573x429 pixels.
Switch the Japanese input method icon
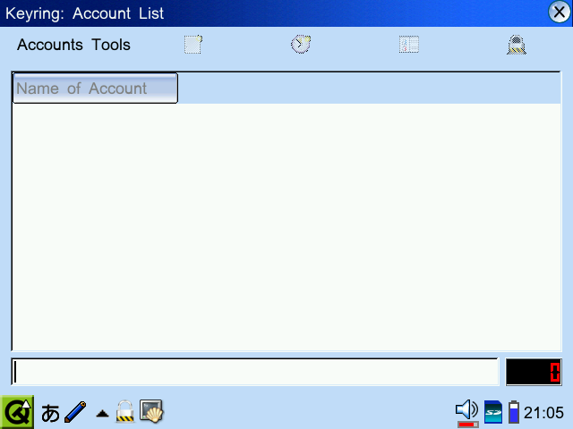coord(51,413)
